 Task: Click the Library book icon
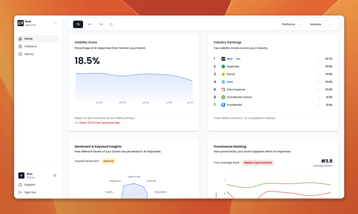coord(20,54)
